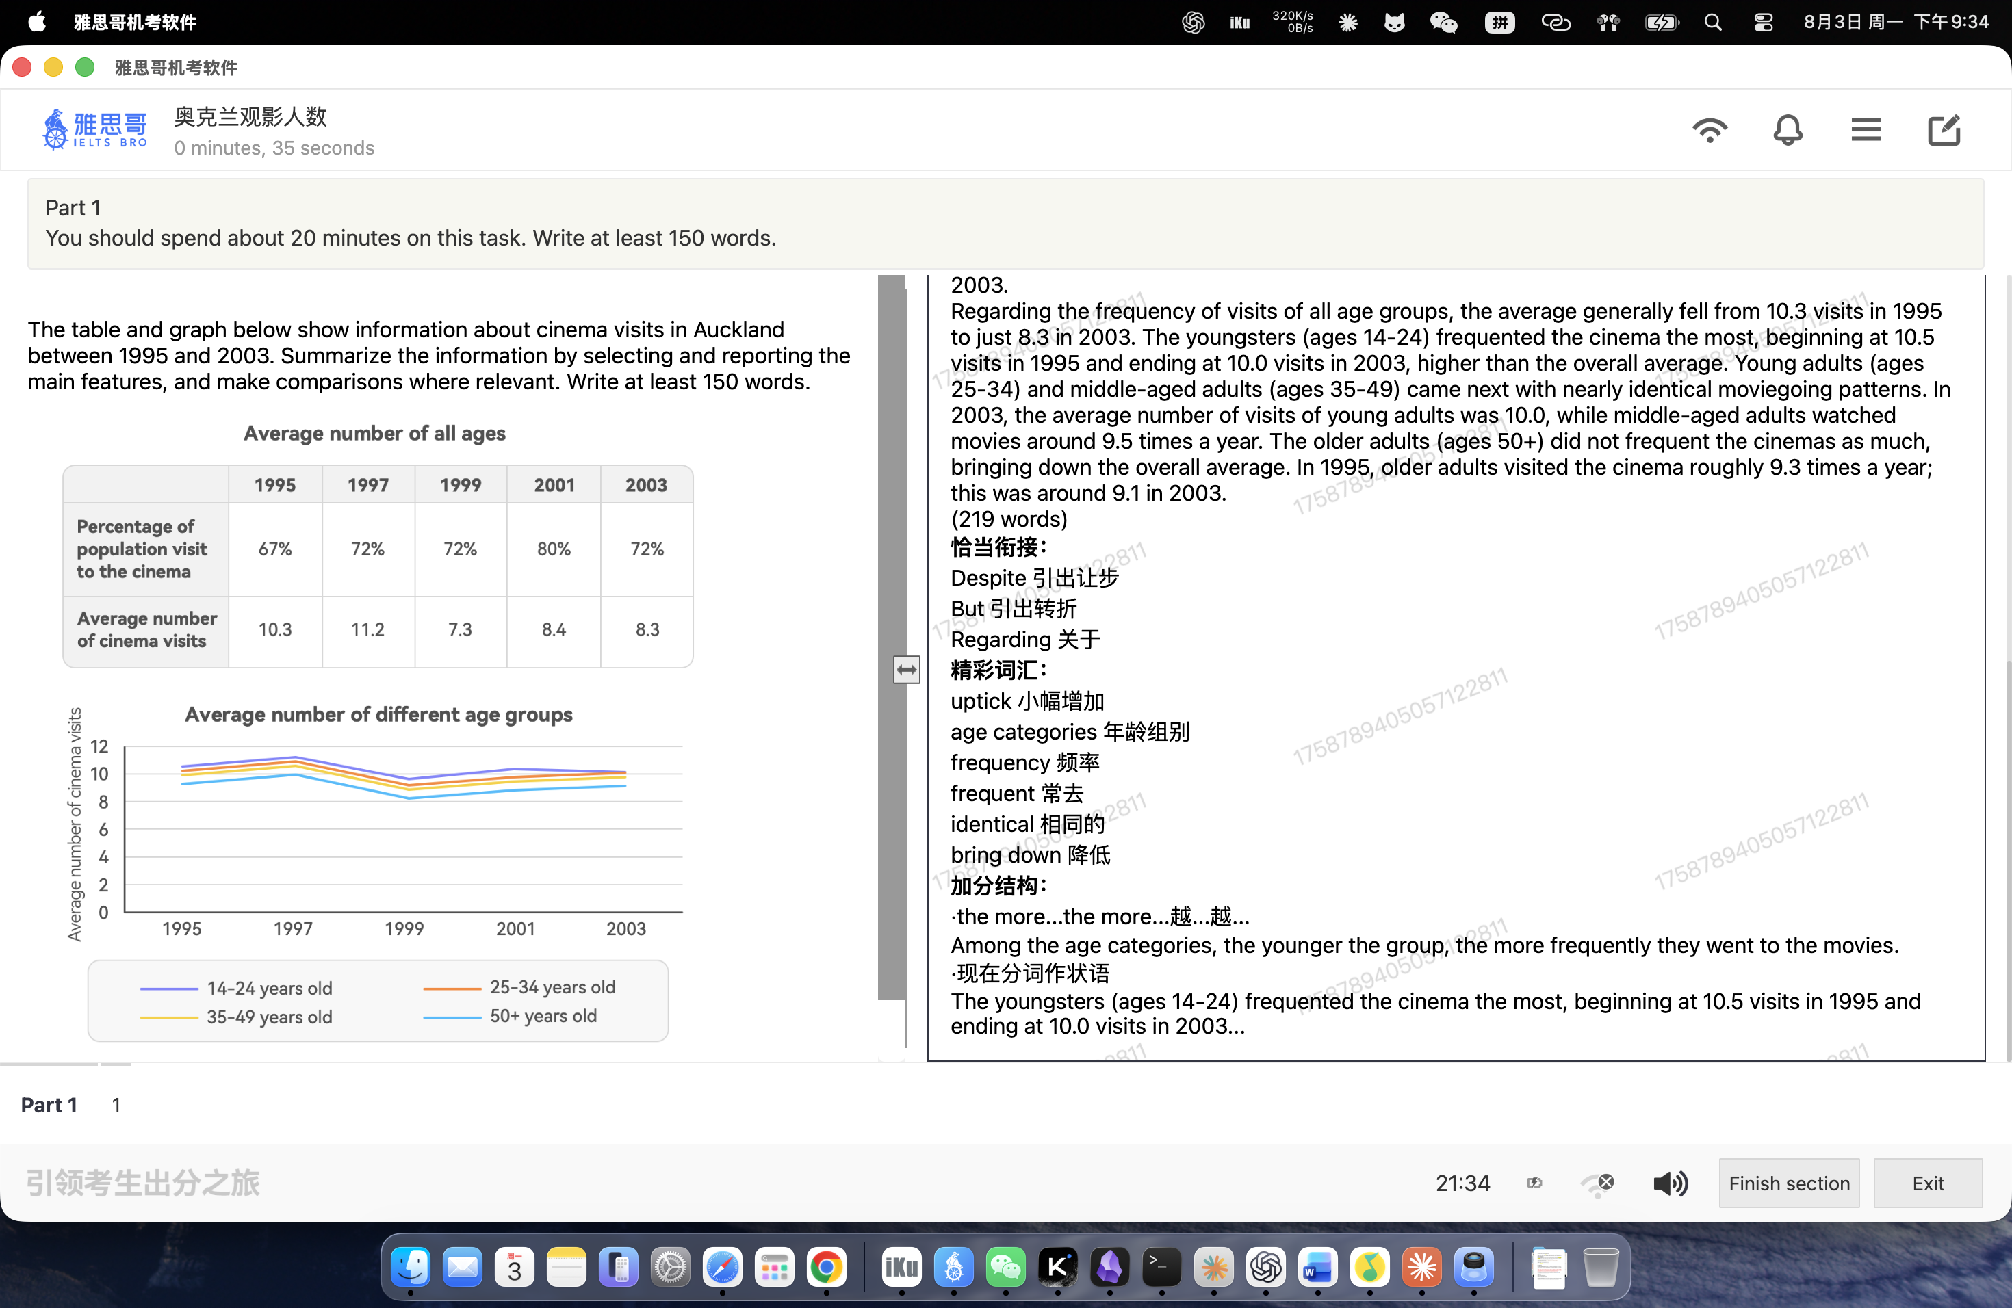This screenshot has height=1308, width=2012.
Task: Click the 11.2 cell for 1997
Action: pyautogui.click(x=367, y=629)
